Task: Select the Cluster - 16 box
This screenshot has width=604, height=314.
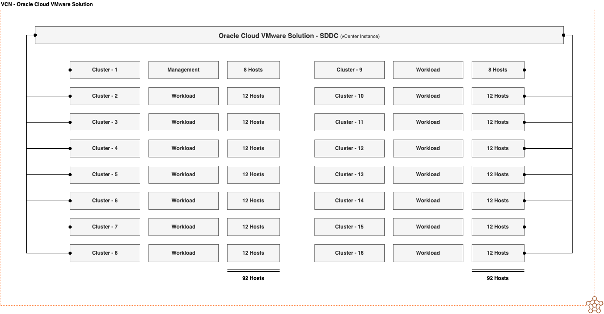Action: tap(349, 253)
